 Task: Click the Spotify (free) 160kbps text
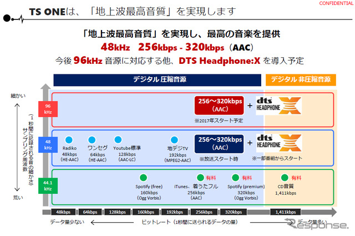[149, 192]
